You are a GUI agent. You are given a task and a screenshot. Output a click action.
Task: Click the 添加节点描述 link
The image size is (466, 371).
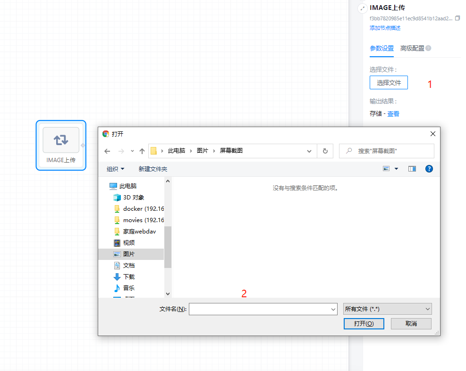coord(385,28)
